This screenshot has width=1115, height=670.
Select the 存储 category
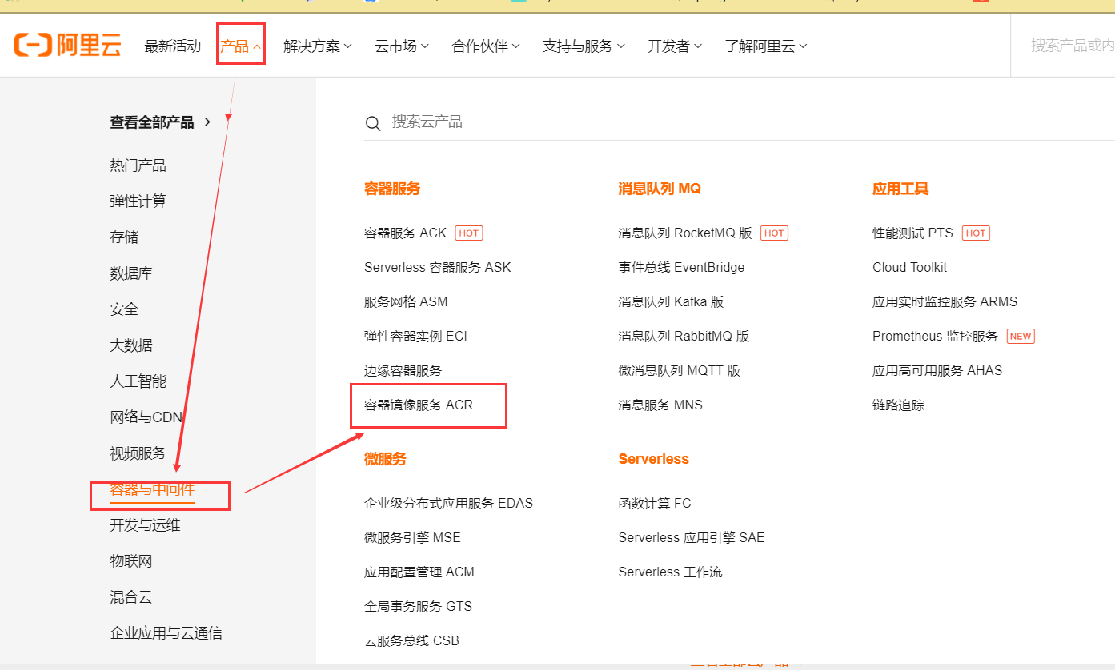pos(124,237)
